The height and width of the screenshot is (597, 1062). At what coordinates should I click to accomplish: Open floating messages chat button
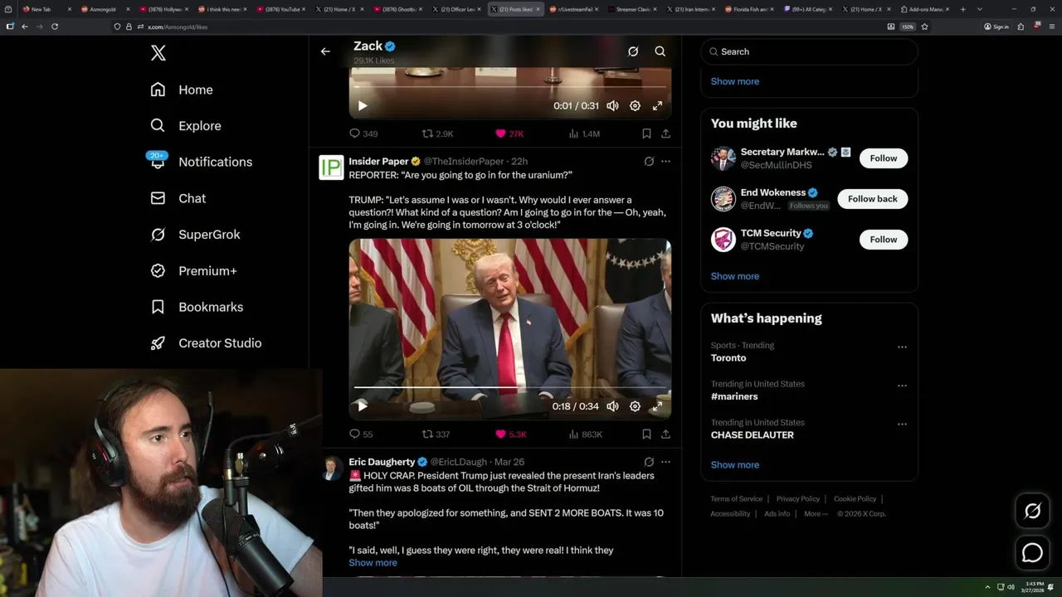pos(1033,552)
